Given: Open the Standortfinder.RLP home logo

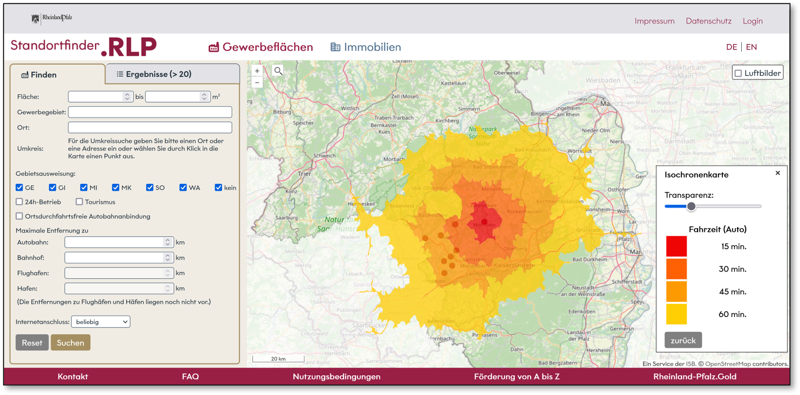Looking at the screenshot, I should [x=83, y=47].
